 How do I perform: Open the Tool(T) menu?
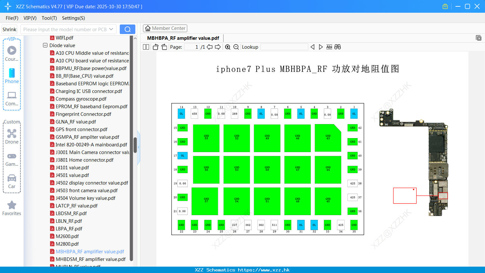point(49,18)
